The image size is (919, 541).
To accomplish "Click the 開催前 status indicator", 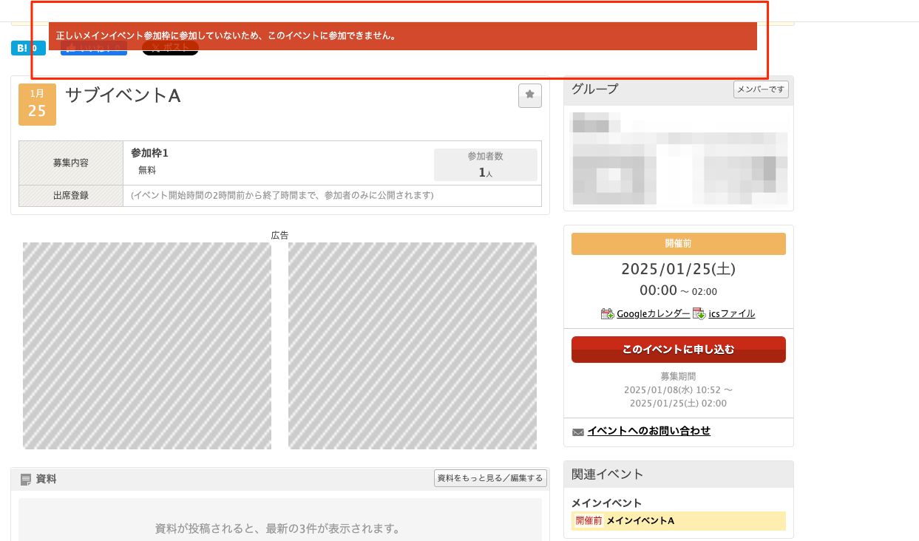I will coord(677,243).
